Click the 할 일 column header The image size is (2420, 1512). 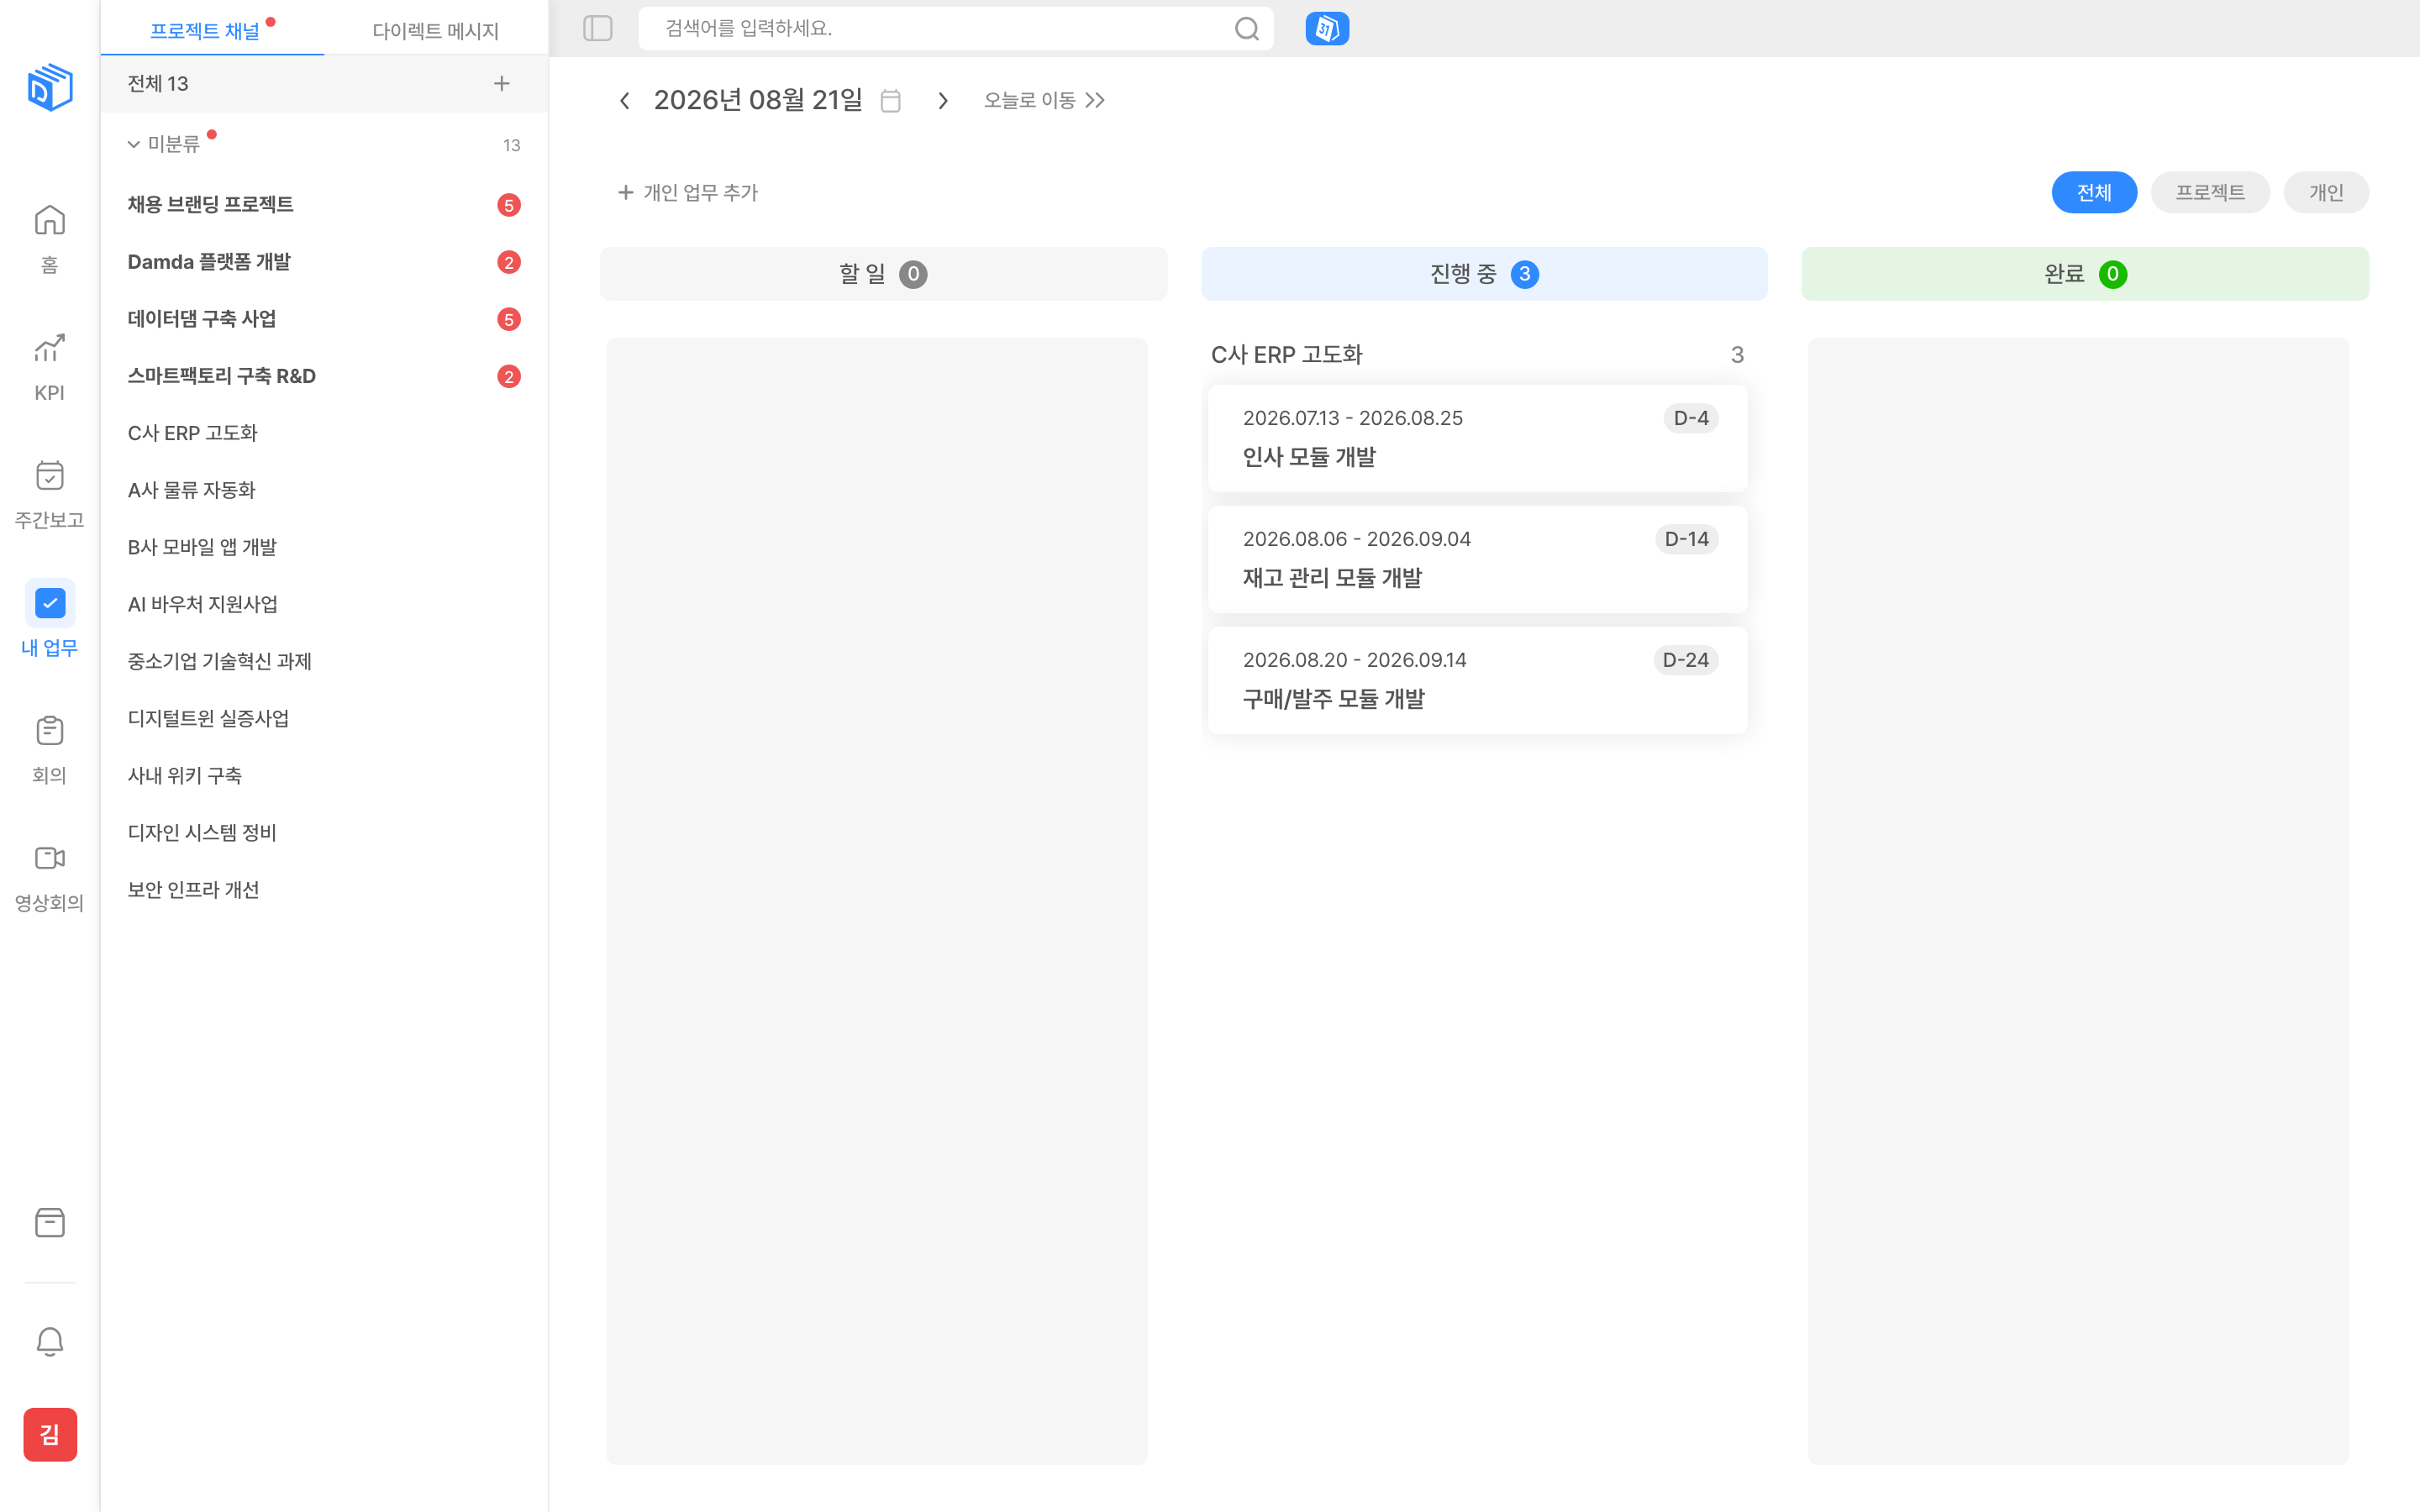(883, 273)
